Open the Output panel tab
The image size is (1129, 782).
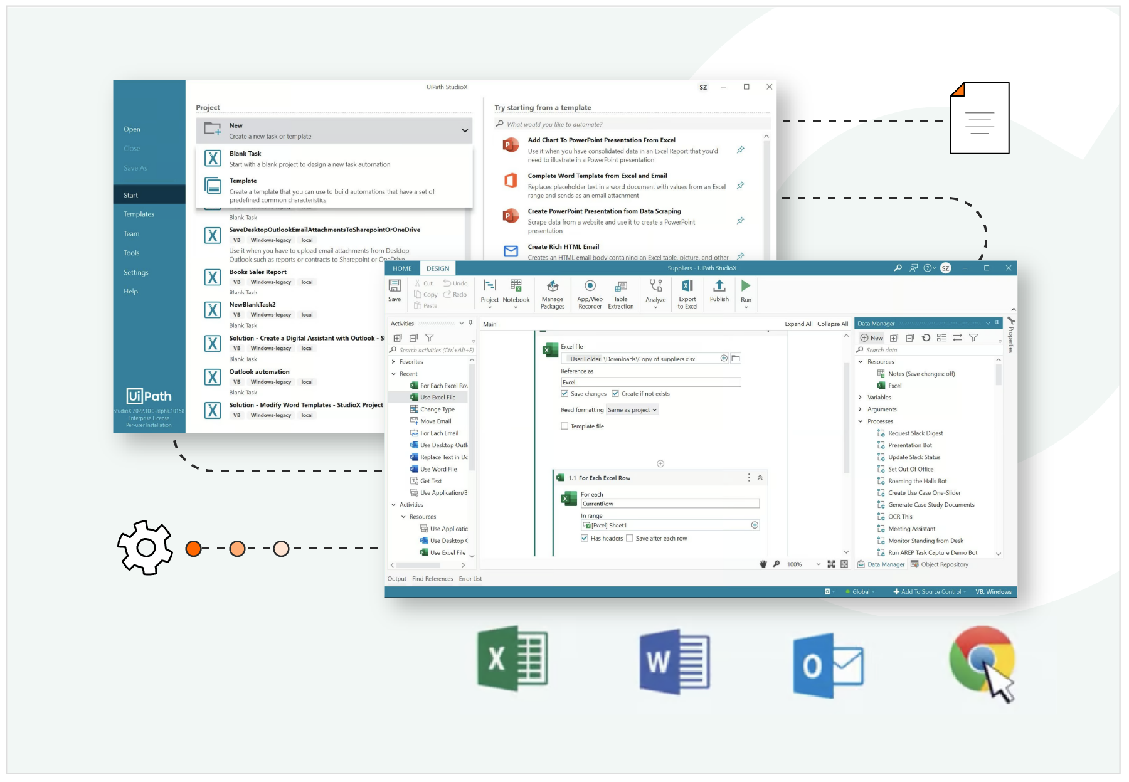click(x=396, y=579)
